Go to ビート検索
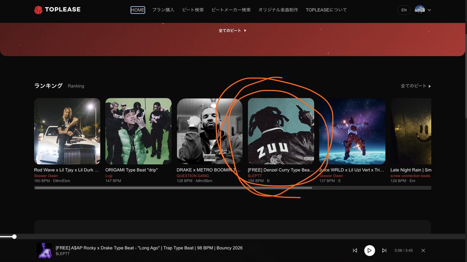 [193, 10]
